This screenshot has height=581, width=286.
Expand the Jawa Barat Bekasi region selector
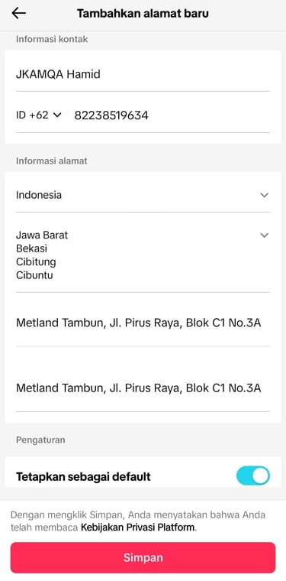(x=143, y=255)
